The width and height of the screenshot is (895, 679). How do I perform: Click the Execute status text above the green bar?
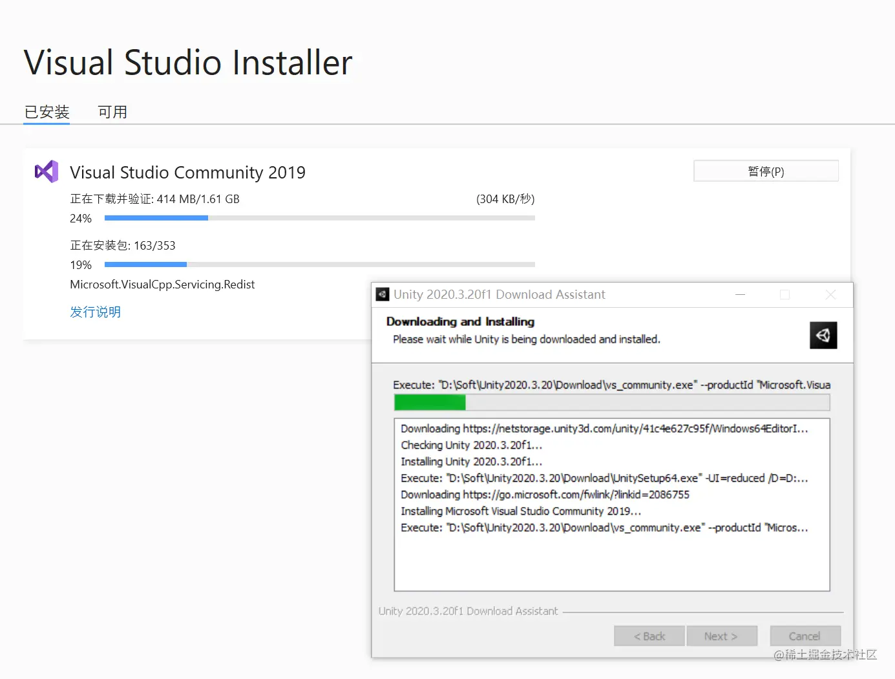click(x=611, y=385)
